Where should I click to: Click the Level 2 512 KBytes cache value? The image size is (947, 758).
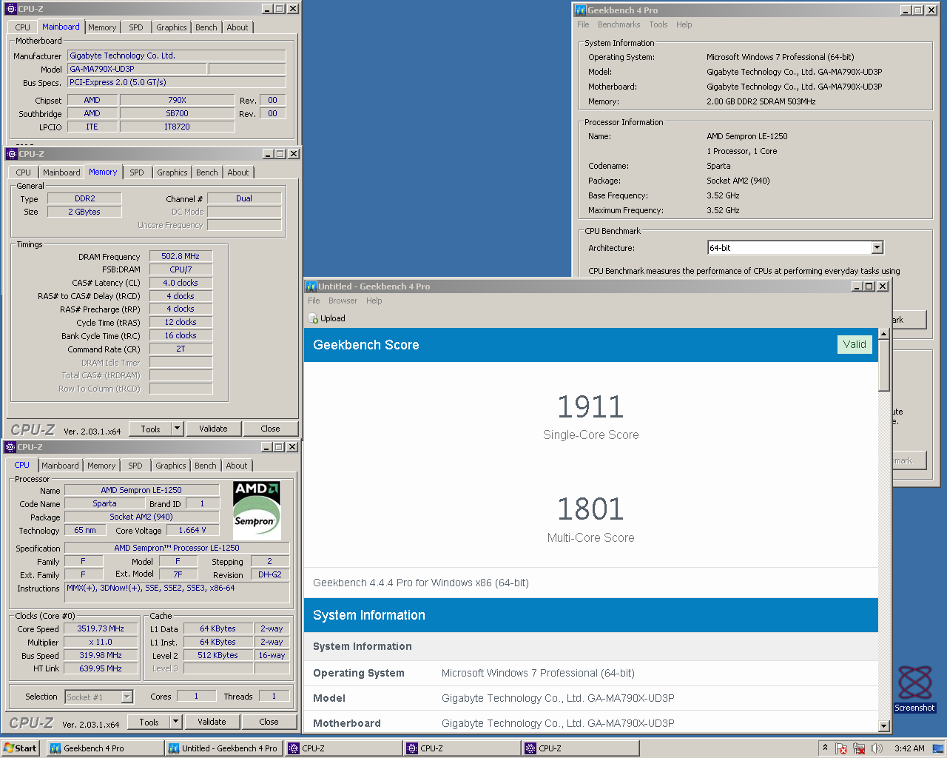tap(218, 655)
